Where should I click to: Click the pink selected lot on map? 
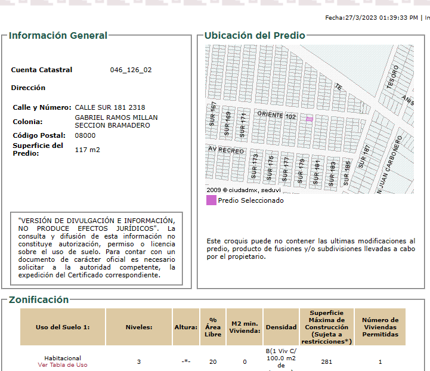(310, 119)
